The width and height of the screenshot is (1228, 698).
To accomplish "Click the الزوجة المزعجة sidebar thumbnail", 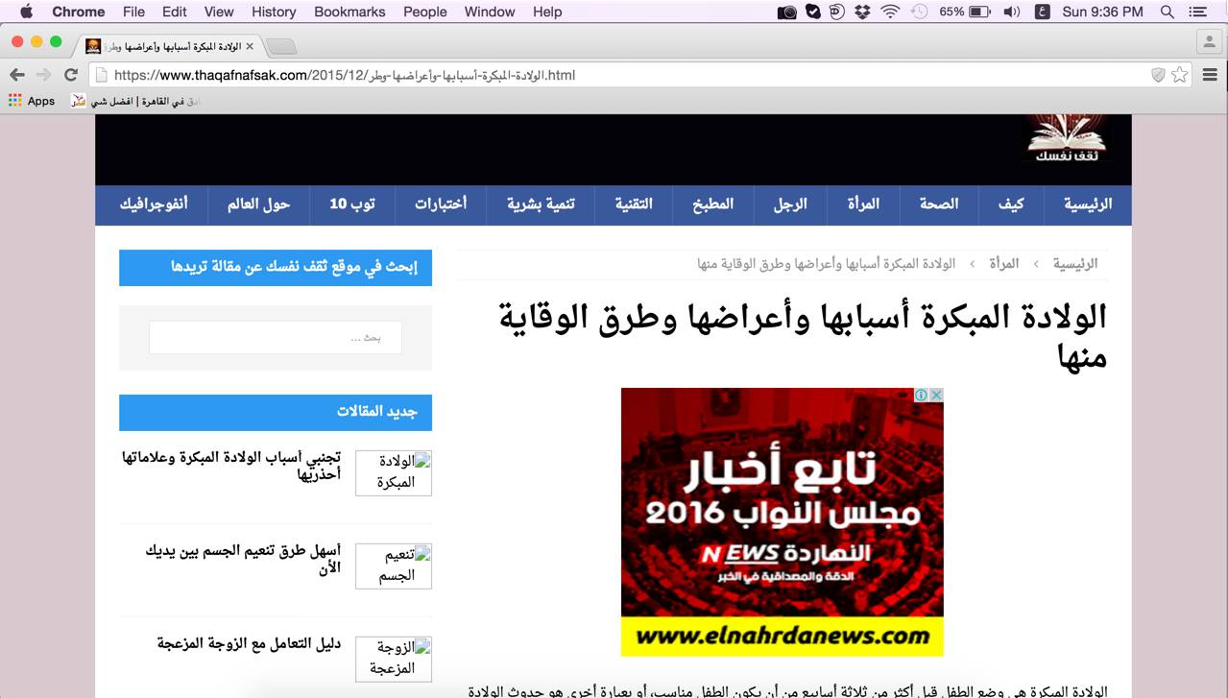I will click(394, 659).
